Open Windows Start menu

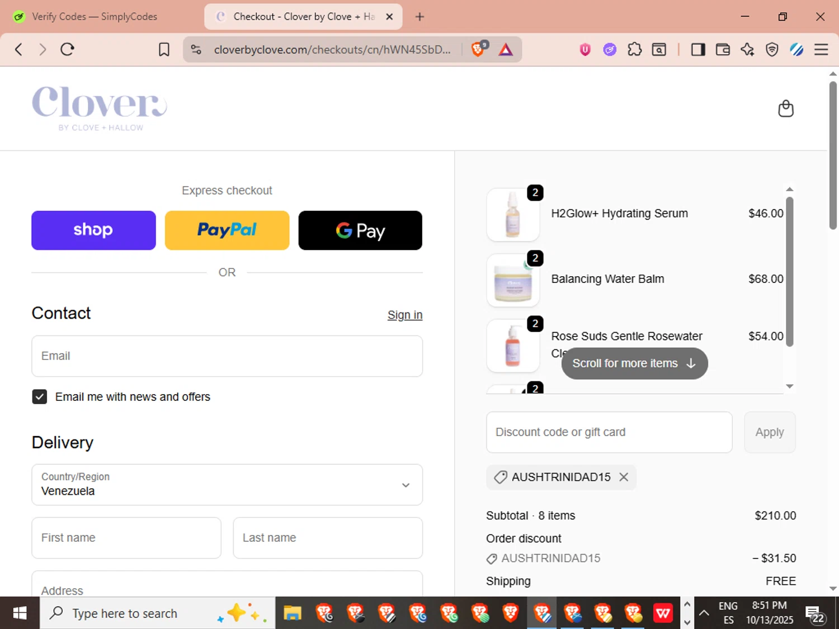click(x=20, y=613)
